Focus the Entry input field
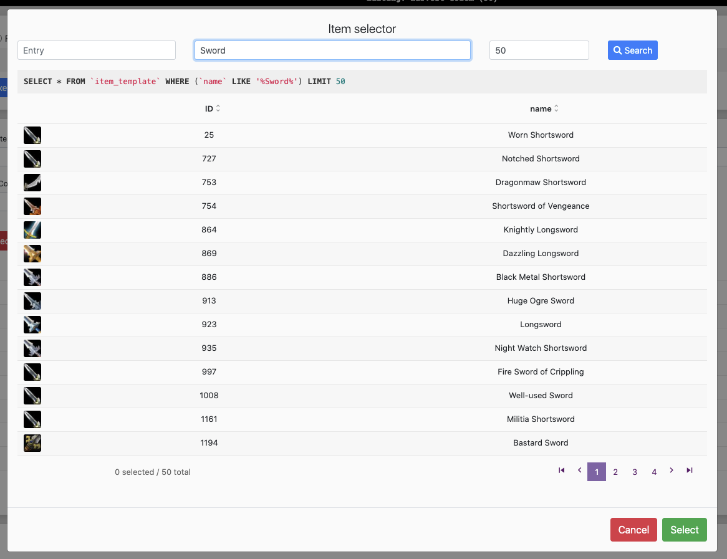This screenshot has width=727, height=559. point(97,50)
